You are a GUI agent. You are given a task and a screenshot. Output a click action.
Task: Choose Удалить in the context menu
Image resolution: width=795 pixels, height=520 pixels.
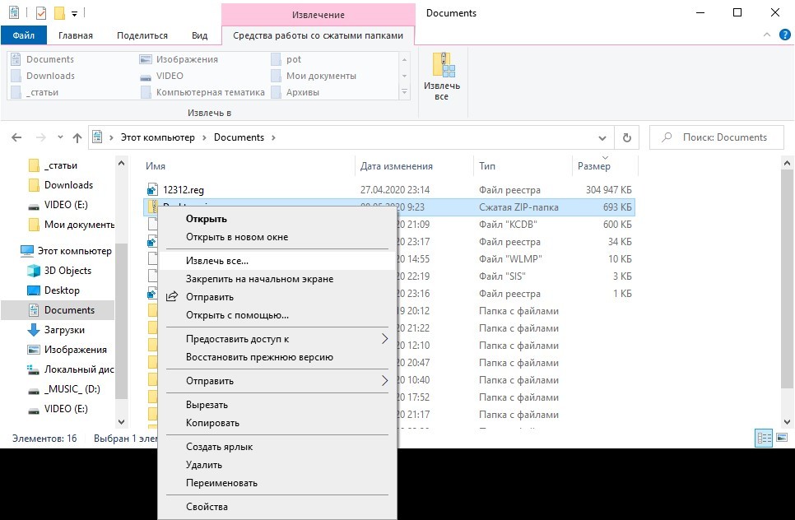[277, 465]
